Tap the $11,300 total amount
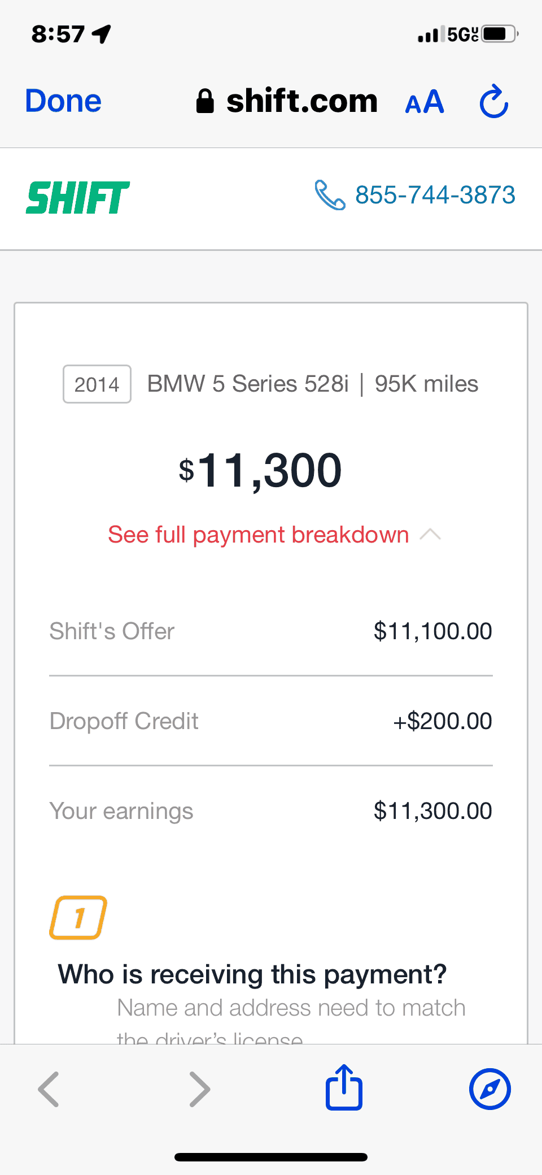Viewport: 542px width, 1175px height. [x=261, y=470]
